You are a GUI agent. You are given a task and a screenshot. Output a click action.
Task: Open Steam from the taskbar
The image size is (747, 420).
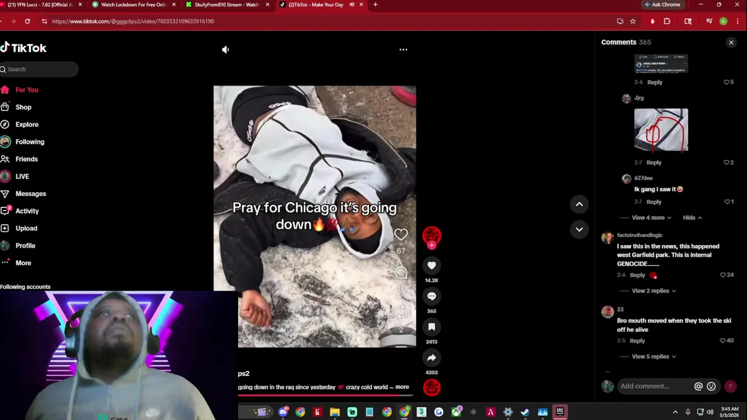tap(525, 412)
